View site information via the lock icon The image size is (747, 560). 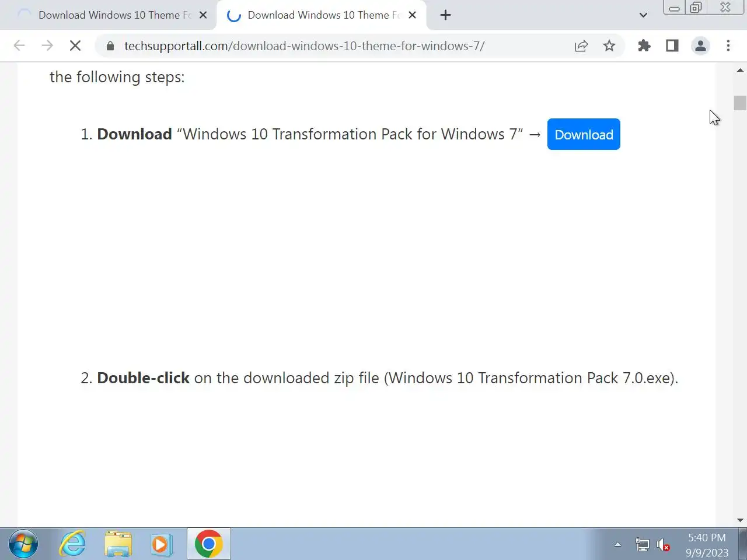110,45
